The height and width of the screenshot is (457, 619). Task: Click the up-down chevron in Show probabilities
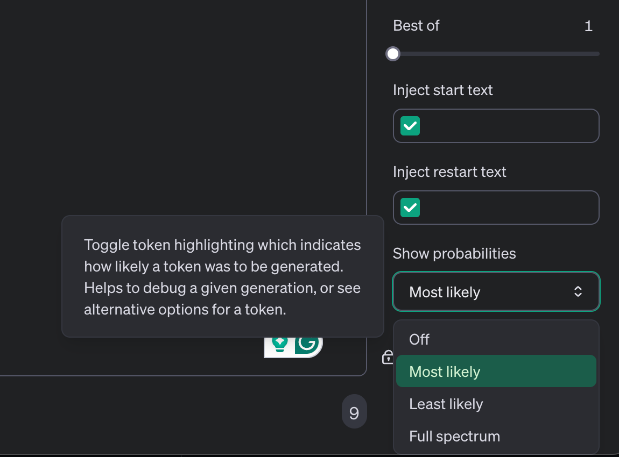coord(578,292)
